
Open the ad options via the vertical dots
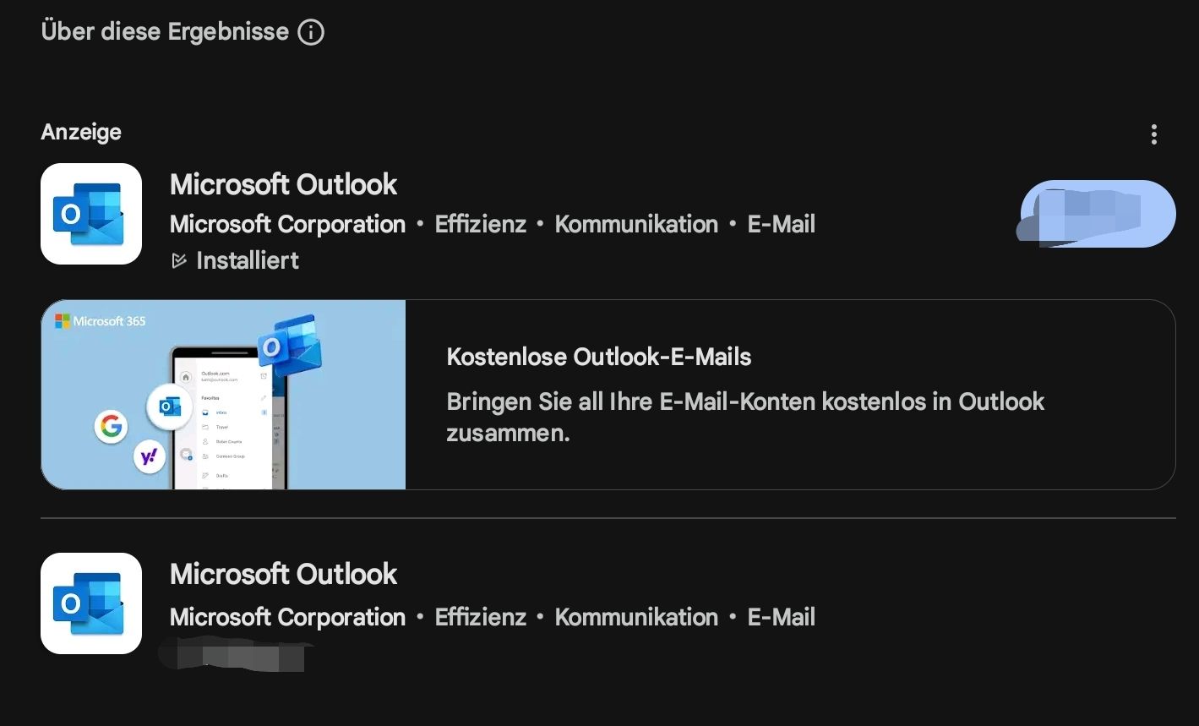pyautogui.click(x=1153, y=134)
